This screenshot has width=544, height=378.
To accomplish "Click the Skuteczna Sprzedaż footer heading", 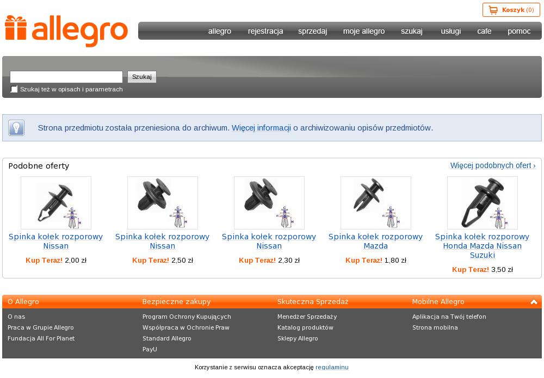I will click(313, 302).
